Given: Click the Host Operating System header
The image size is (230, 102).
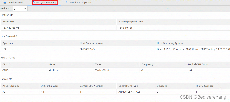Looking at the screenshot, I should pos(170,43).
